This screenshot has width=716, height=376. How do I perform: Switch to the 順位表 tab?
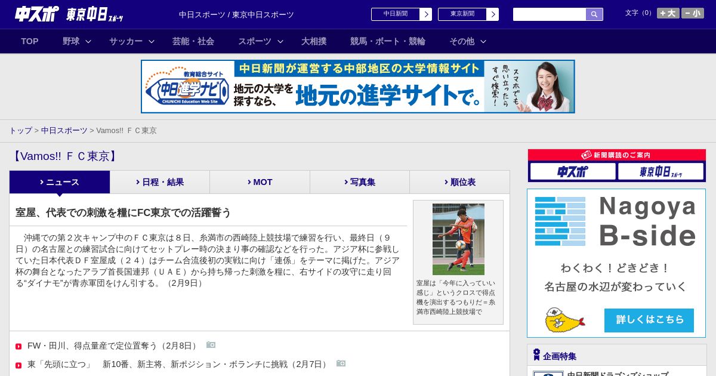pyautogui.click(x=460, y=182)
